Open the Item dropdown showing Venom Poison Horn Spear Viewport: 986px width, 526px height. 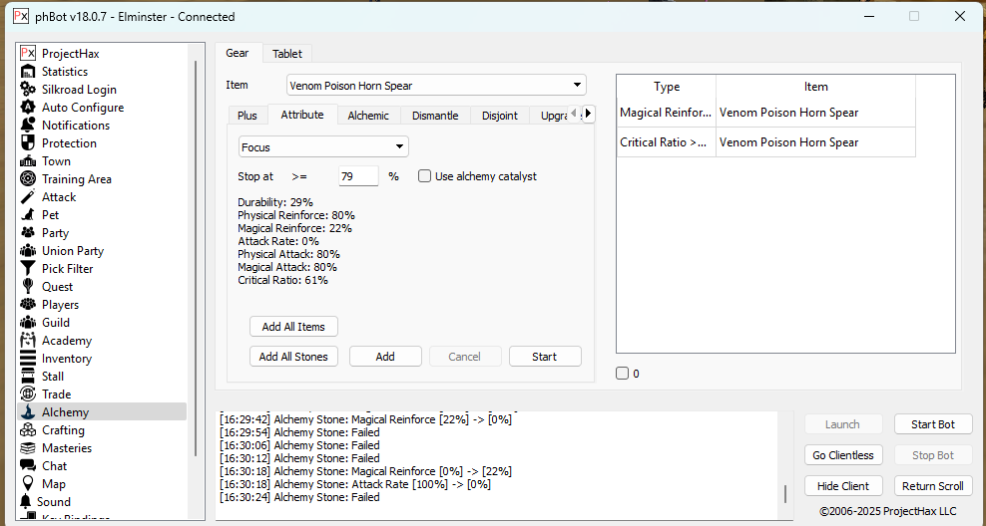click(x=436, y=86)
